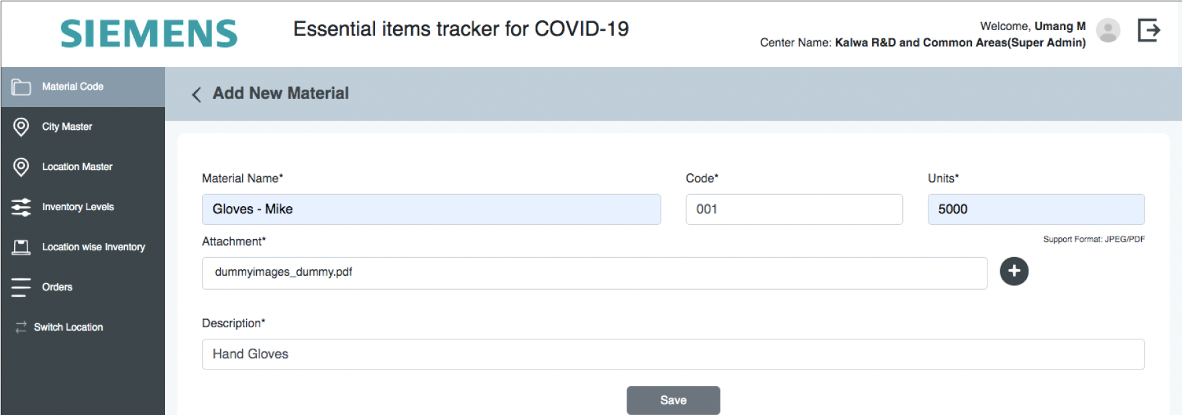Select the Units input field

[x=1035, y=210]
